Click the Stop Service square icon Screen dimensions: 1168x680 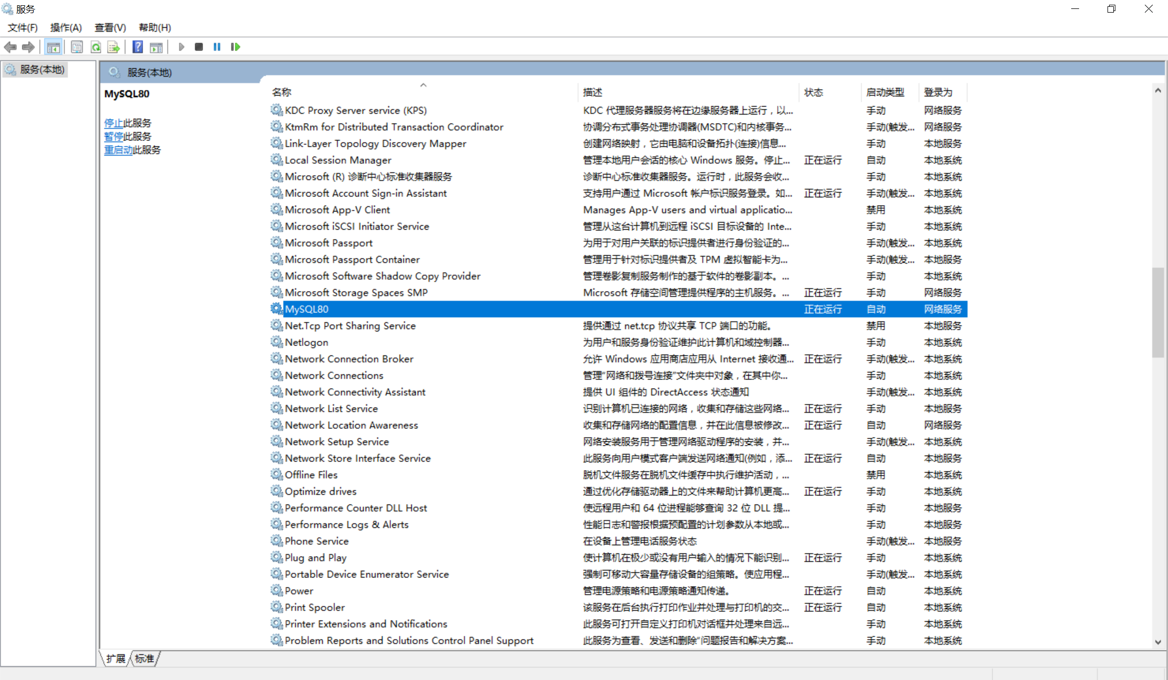tap(199, 47)
